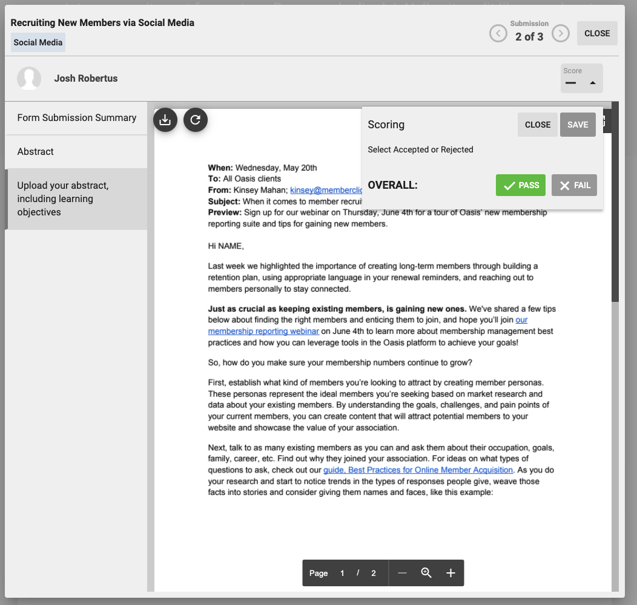Open Form Submission Summary tab
Screen dimensions: 637x605
(x=76, y=118)
